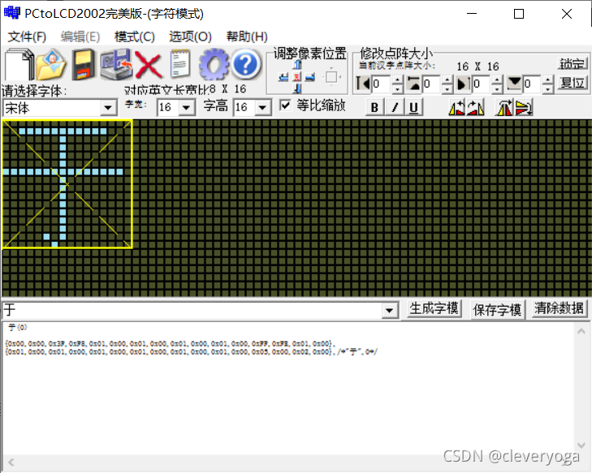Click the left-edge size input field

382,84
